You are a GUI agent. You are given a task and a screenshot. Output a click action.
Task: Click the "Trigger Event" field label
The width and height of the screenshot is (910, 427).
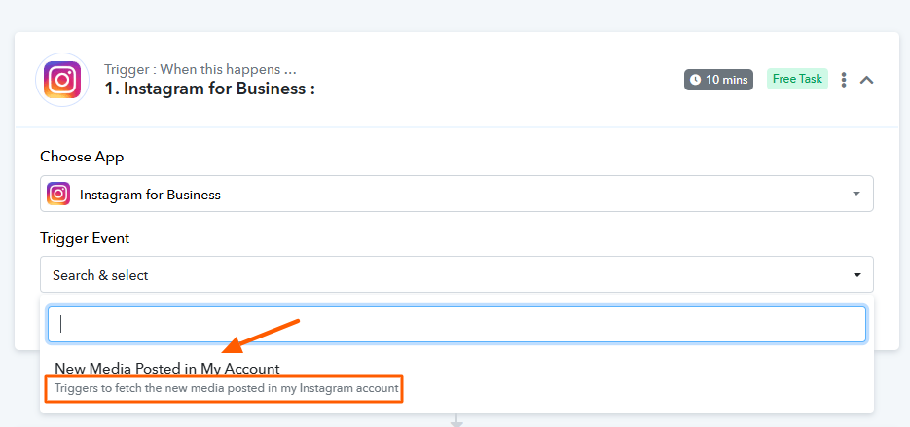pos(85,238)
